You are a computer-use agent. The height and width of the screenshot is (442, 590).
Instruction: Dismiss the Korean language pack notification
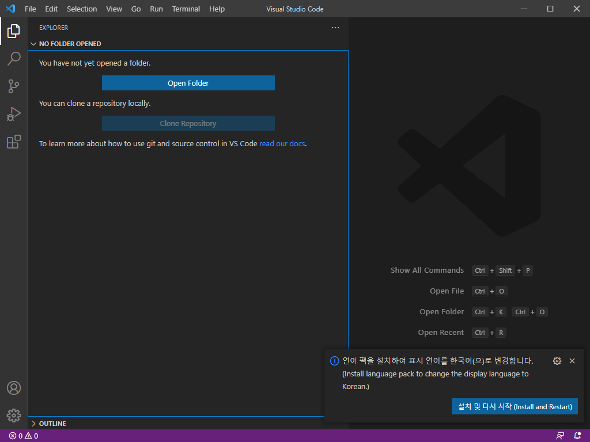[572, 361]
